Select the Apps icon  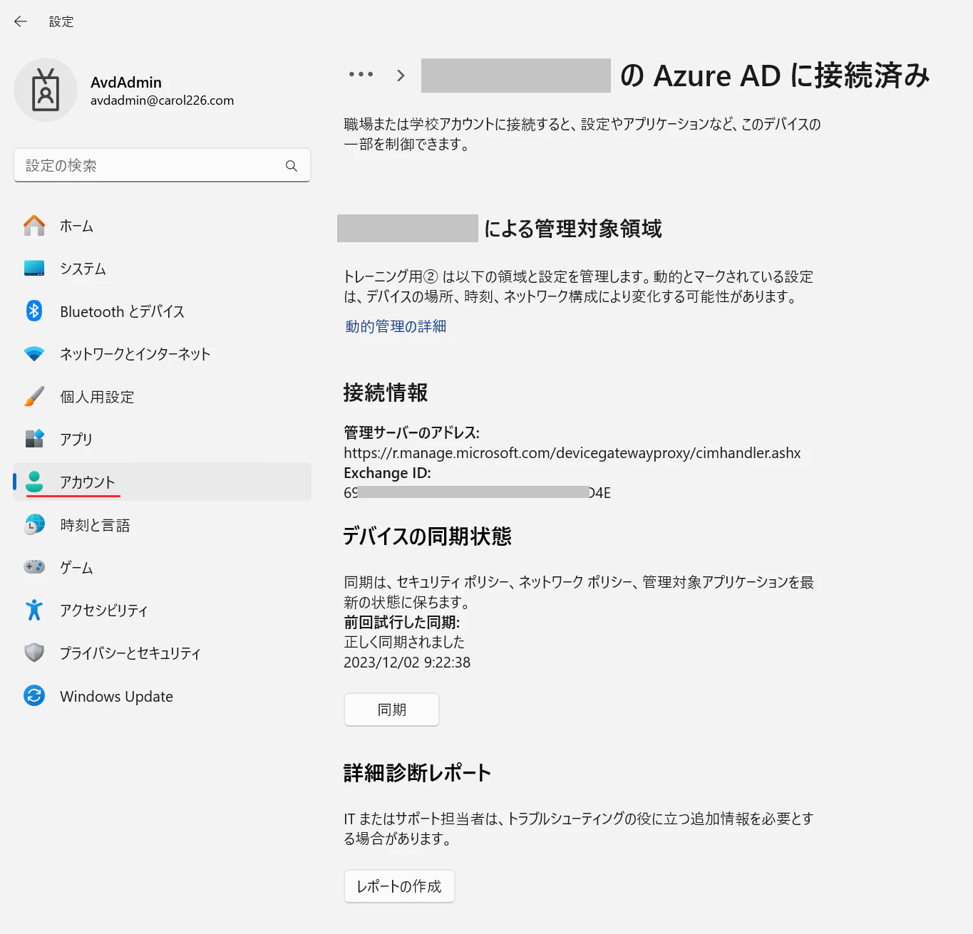pyautogui.click(x=34, y=439)
